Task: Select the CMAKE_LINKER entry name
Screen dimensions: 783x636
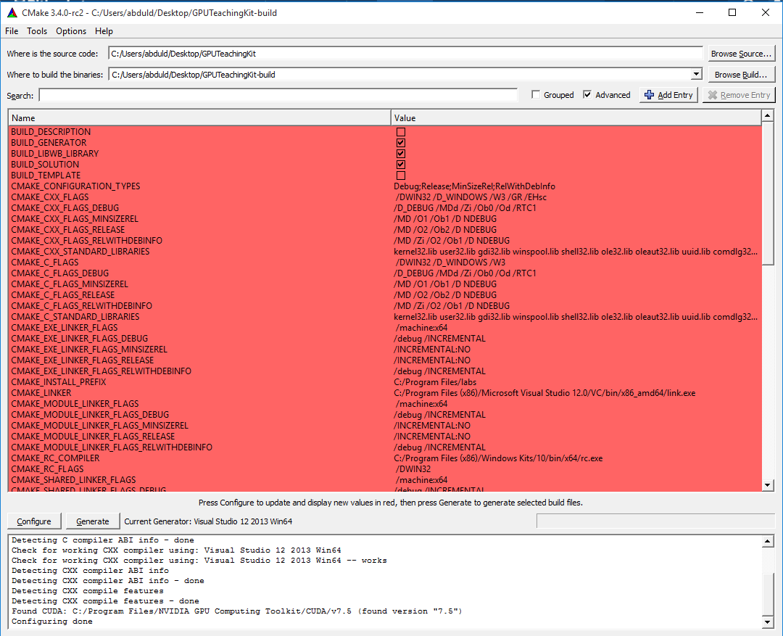Action: (41, 393)
